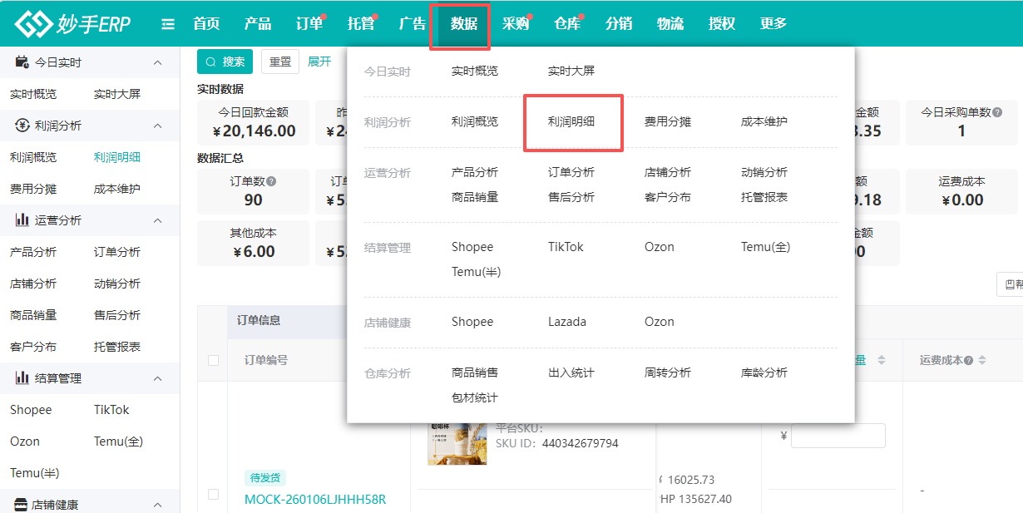Choose 售后分析 in the dropdown menu
The width and height of the screenshot is (1023, 513).
pos(571,198)
